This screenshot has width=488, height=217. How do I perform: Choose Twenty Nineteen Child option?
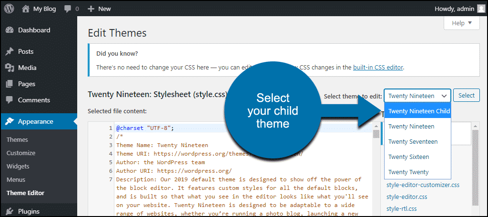coord(417,111)
